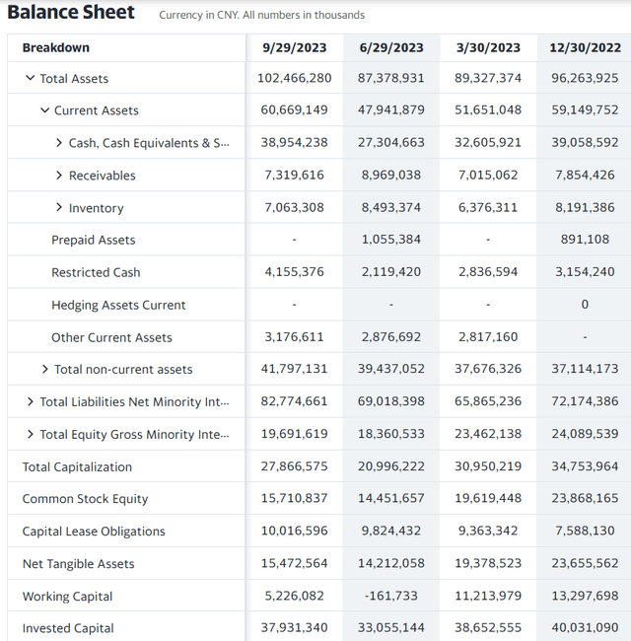
Task: Select the 9/29/2023 column header
Action: click(x=294, y=48)
